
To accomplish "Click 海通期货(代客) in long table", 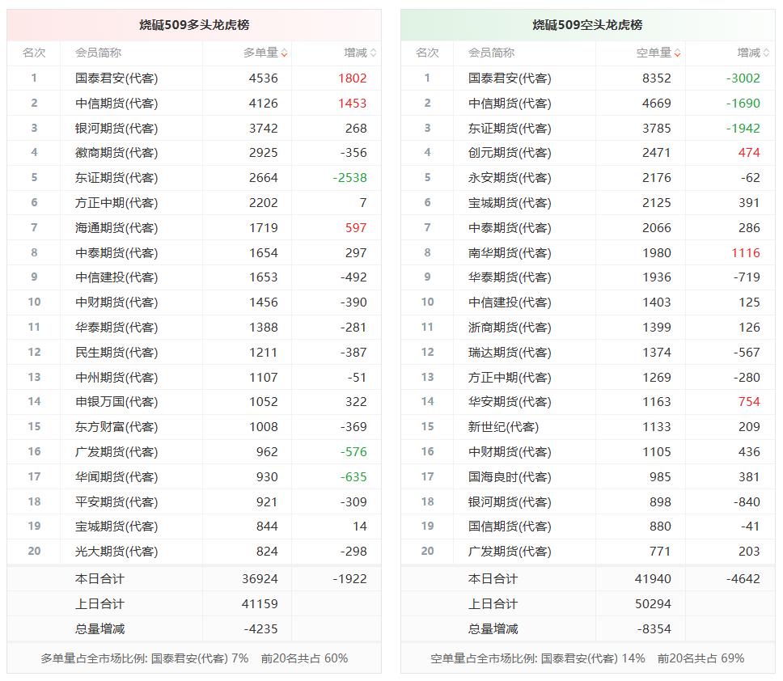I will click(x=116, y=227).
